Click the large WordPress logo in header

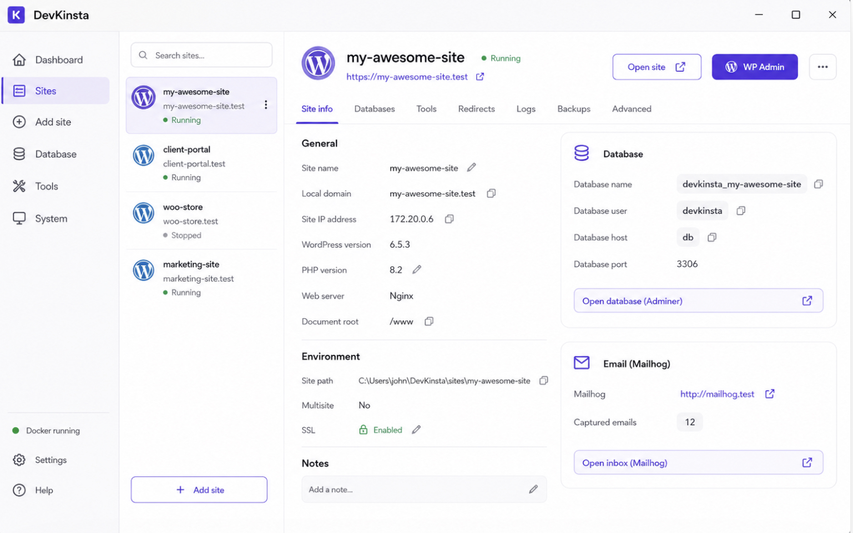318,63
